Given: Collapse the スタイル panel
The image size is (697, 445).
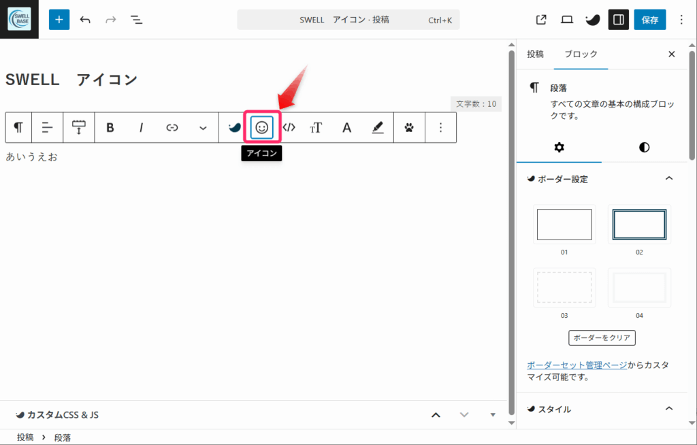Looking at the screenshot, I should 602,409.
